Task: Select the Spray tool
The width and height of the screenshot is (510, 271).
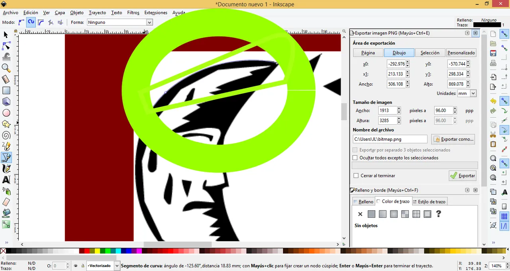Action: pos(6,191)
